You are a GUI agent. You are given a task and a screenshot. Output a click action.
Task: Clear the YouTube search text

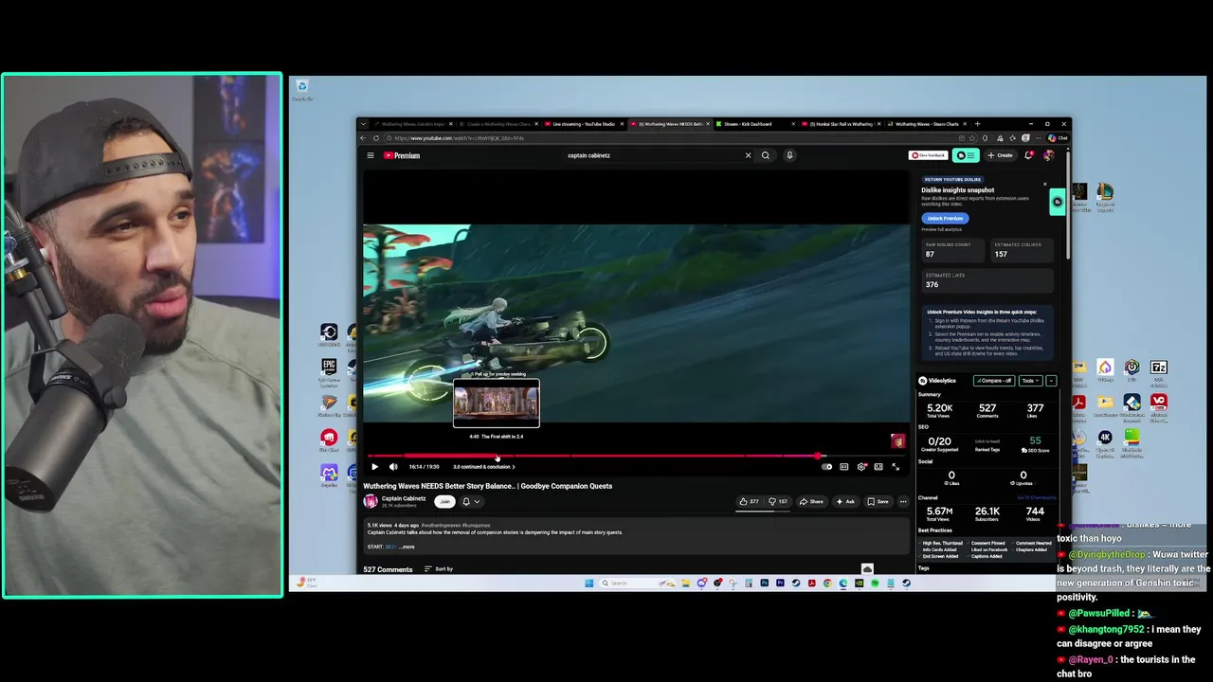(x=748, y=155)
